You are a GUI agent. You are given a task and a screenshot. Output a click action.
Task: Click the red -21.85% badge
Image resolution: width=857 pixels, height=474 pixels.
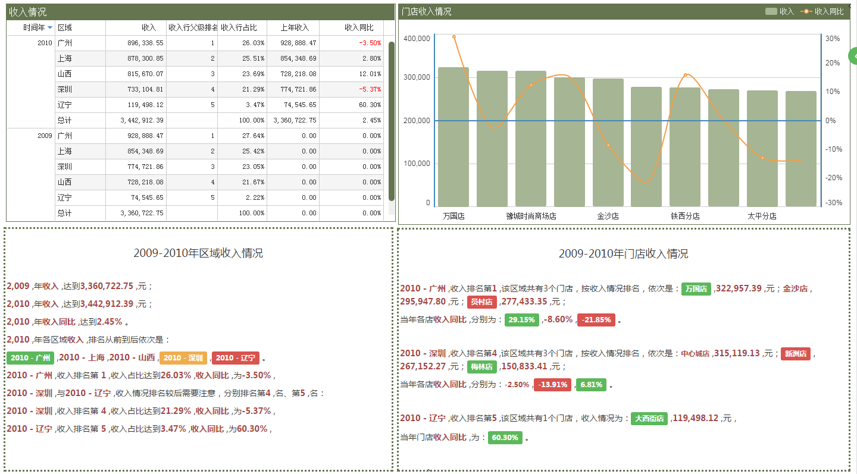coord(596,320)
